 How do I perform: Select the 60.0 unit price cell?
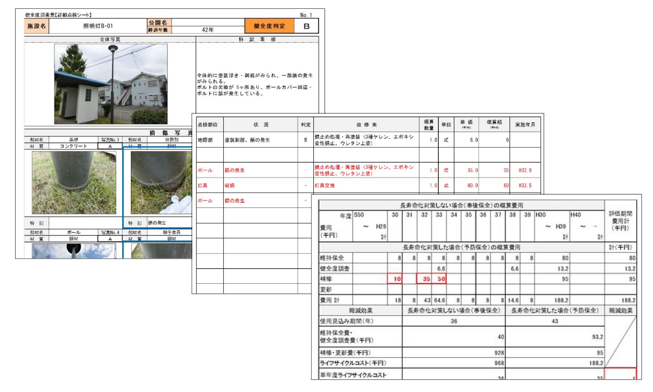pyautogui.click(x=466, y=185)
